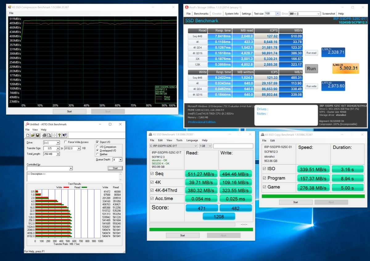
Task: Click the ATTO Disk Benchmark title bar icon
Action: (27, 124)
